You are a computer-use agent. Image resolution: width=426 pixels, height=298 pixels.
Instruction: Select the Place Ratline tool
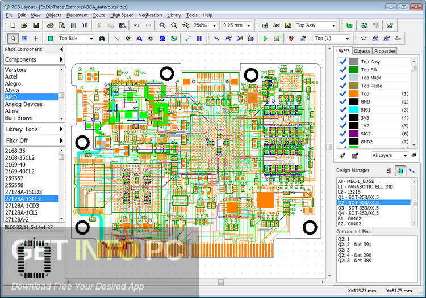116,39
